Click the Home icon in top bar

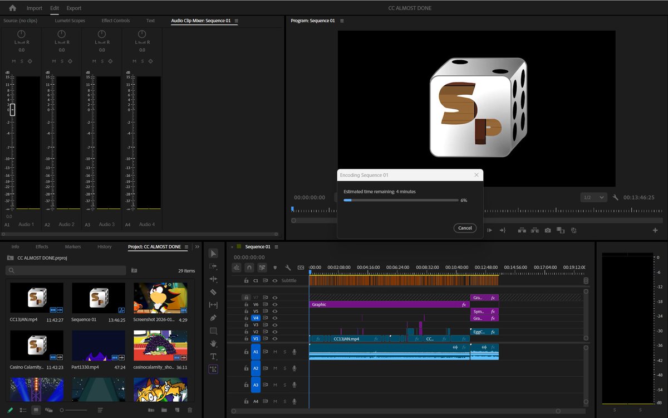point(13,8)
